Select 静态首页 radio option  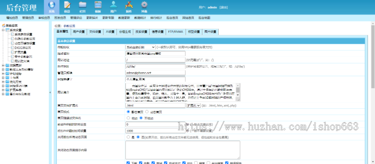128,112
